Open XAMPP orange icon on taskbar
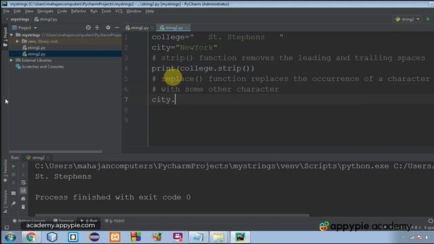This screenshot has height=244, width=434. pyautogui.click(x=115, y=237)
